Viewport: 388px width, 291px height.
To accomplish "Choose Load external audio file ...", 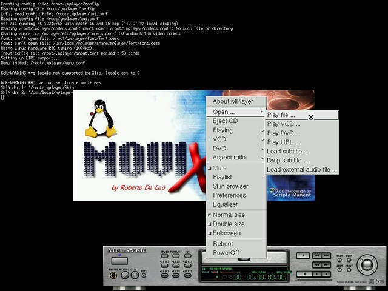I will click(302, 170).
